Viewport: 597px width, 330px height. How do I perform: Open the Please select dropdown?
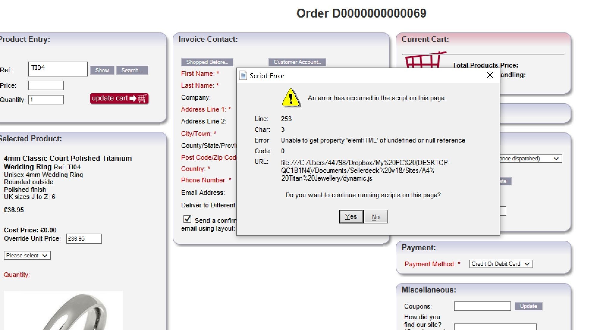point(27,255)
